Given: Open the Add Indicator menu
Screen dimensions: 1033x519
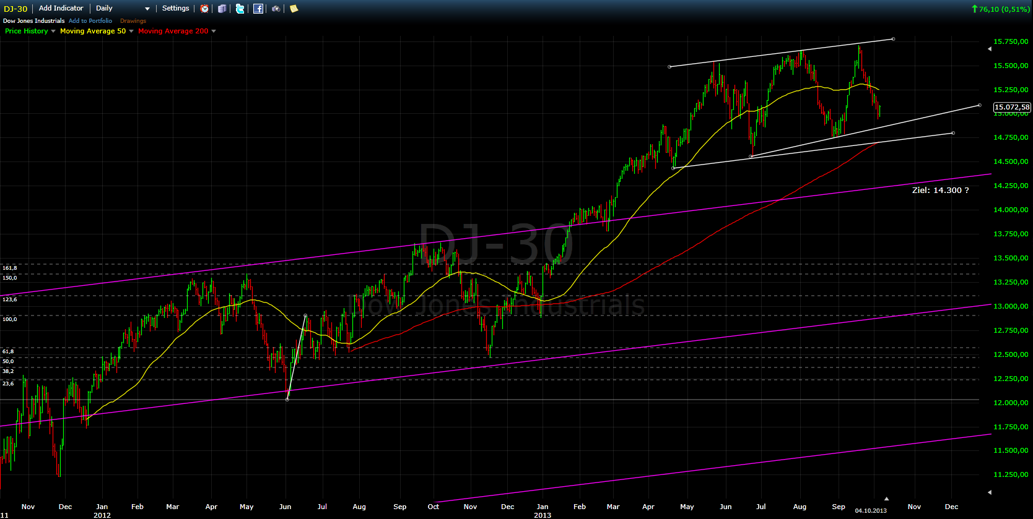Looking at the screenshot, I should pos(61,9).
